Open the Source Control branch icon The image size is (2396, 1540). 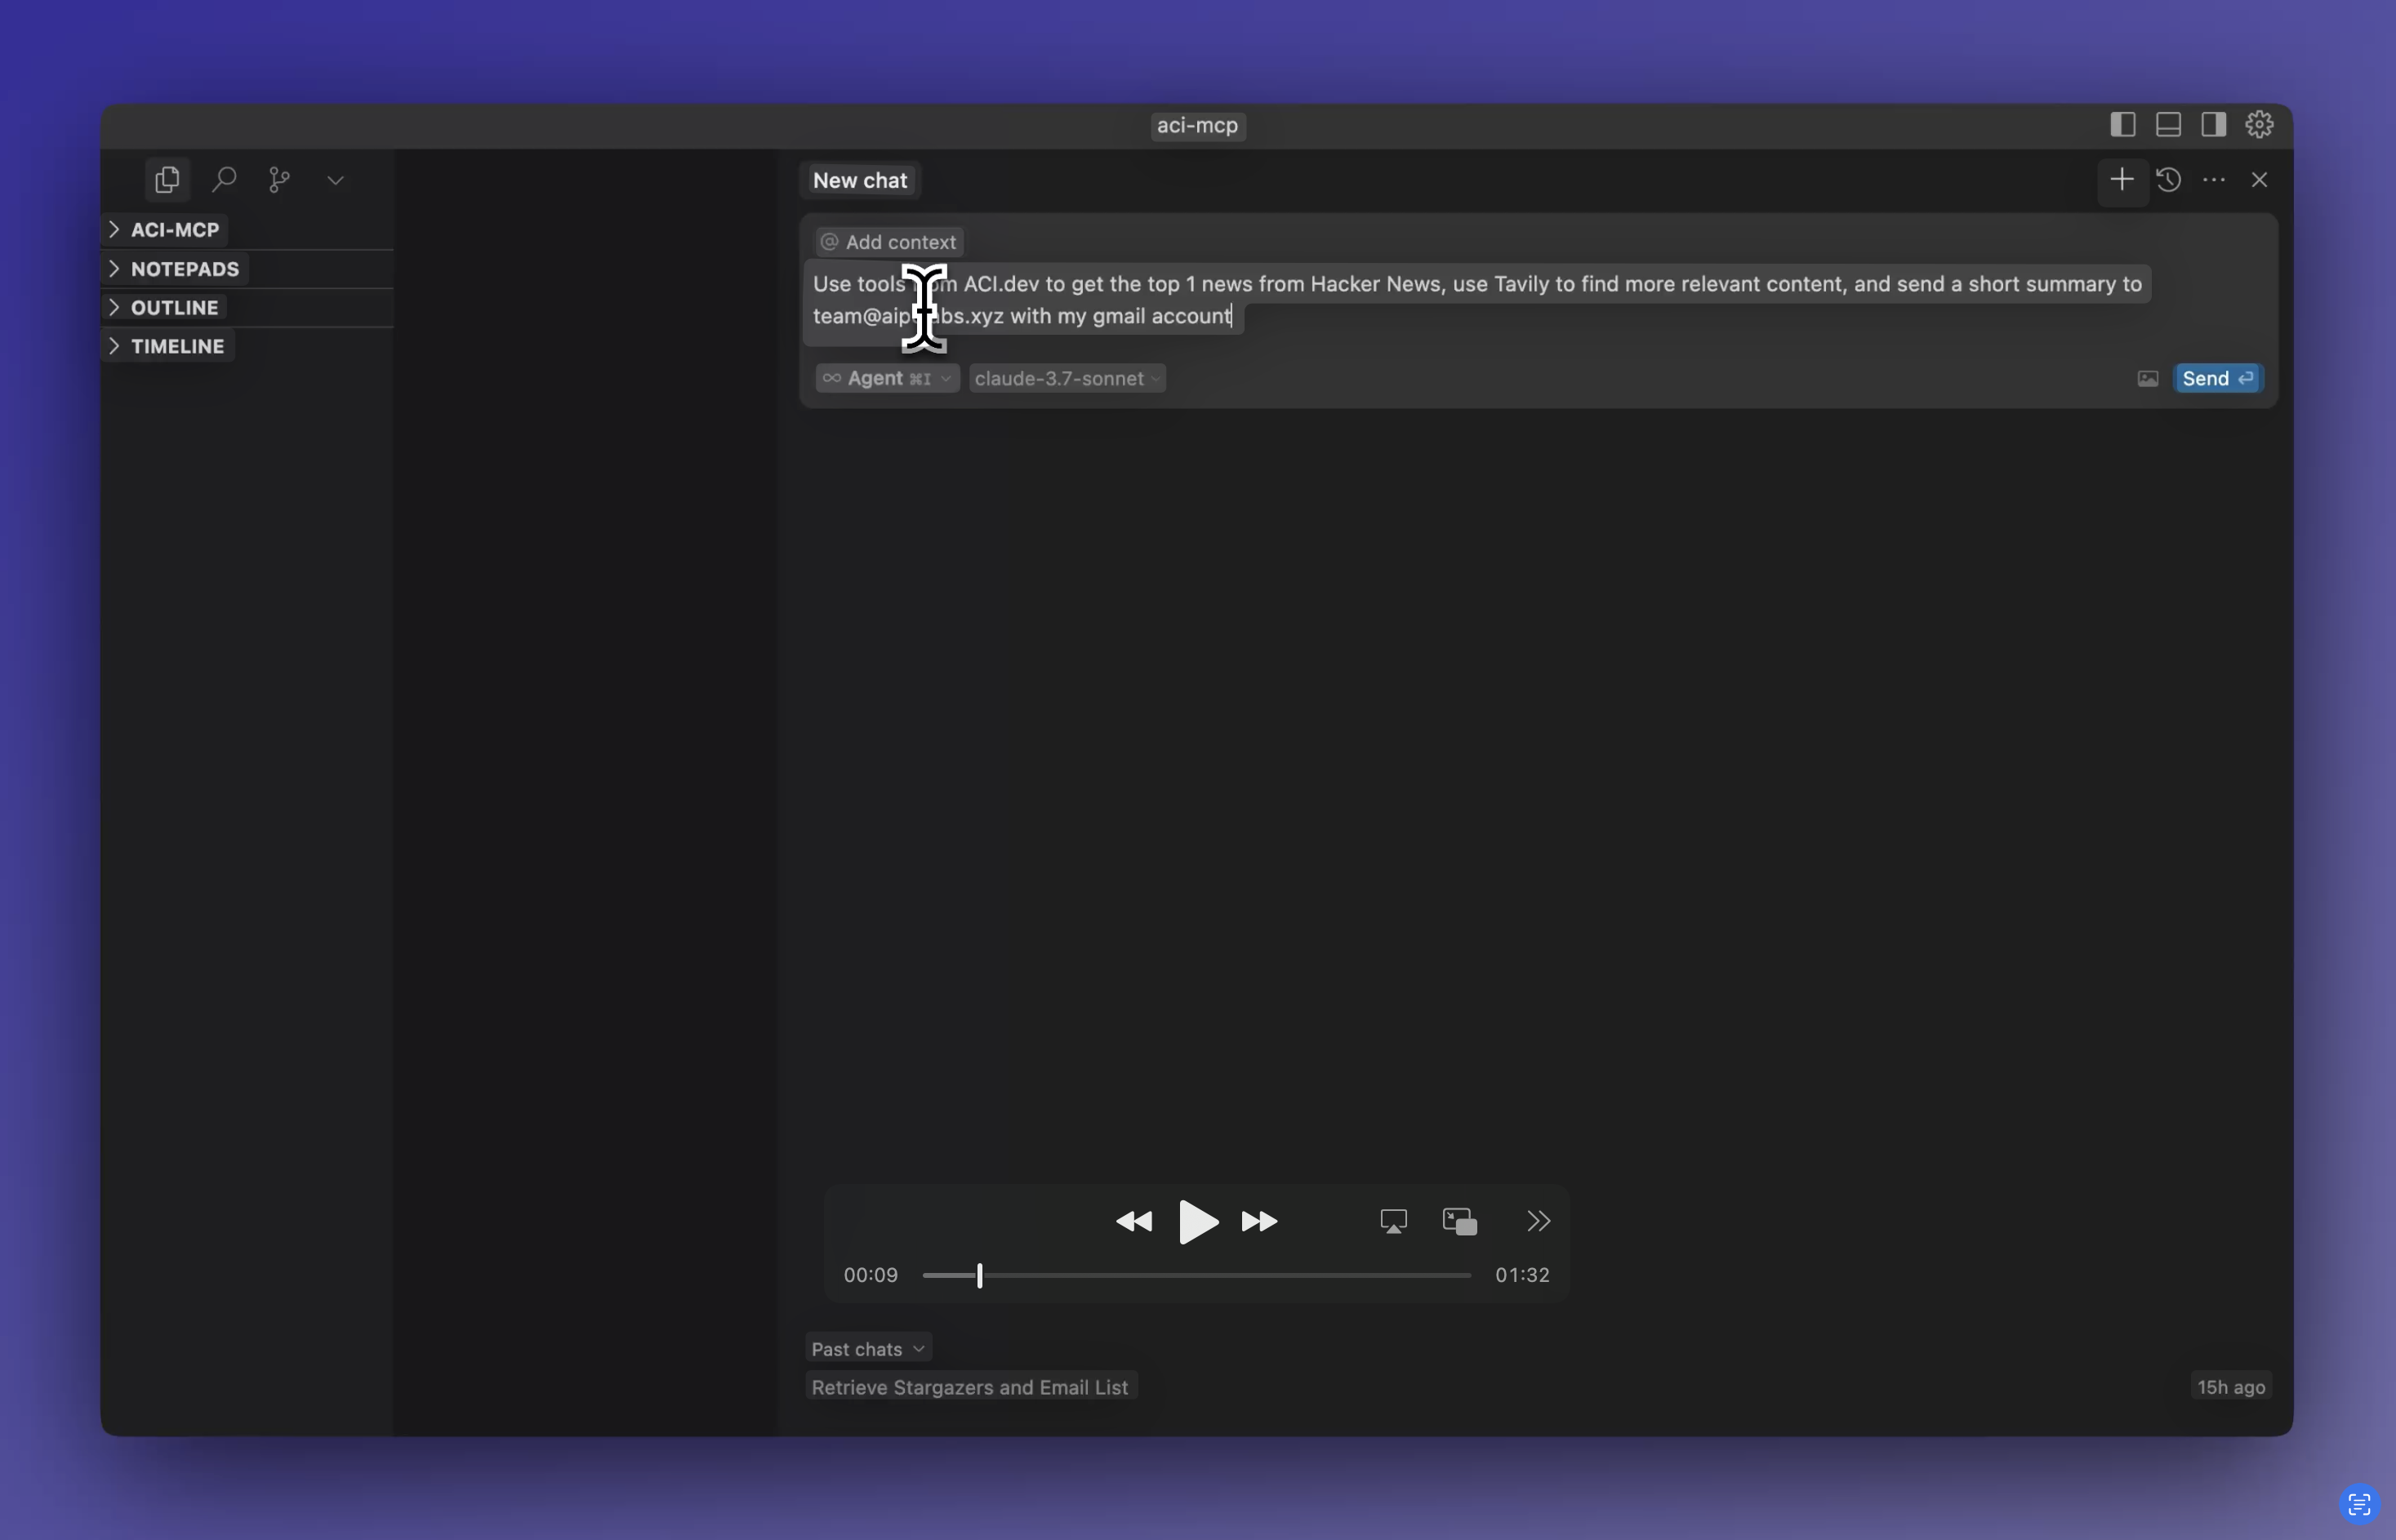pyautogui.click(x=279, y=180)
